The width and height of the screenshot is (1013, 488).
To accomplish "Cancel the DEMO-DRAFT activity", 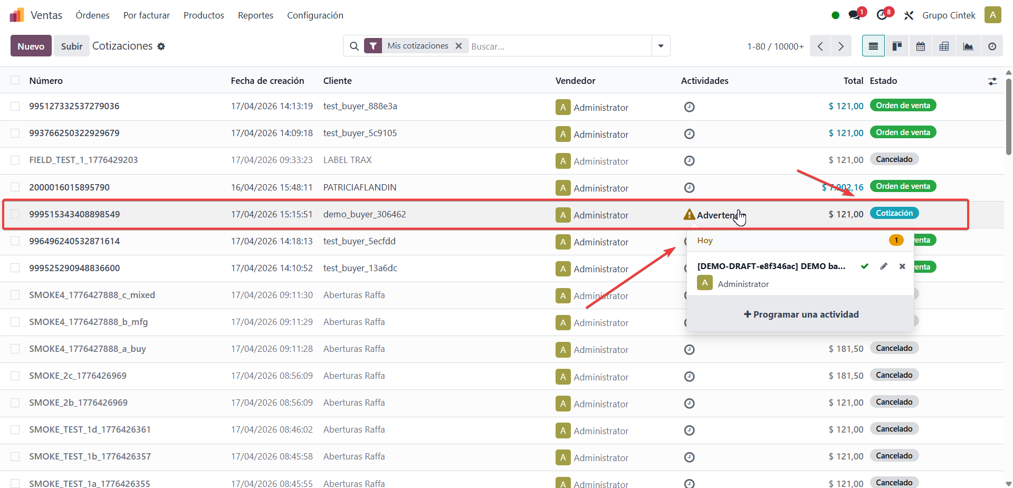I will (902, 266).
